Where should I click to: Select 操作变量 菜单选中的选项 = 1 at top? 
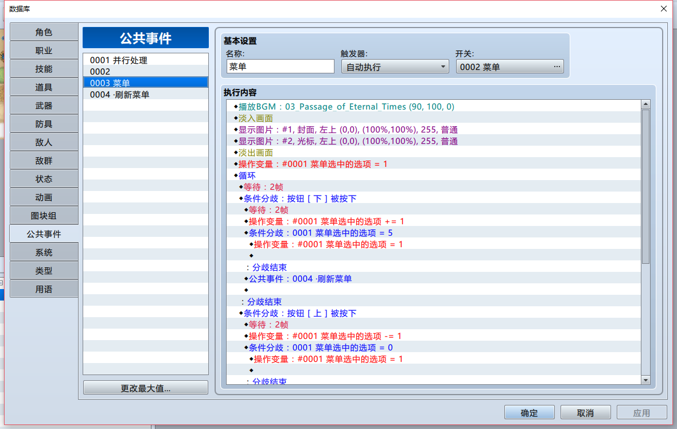[x=434, y=164]
